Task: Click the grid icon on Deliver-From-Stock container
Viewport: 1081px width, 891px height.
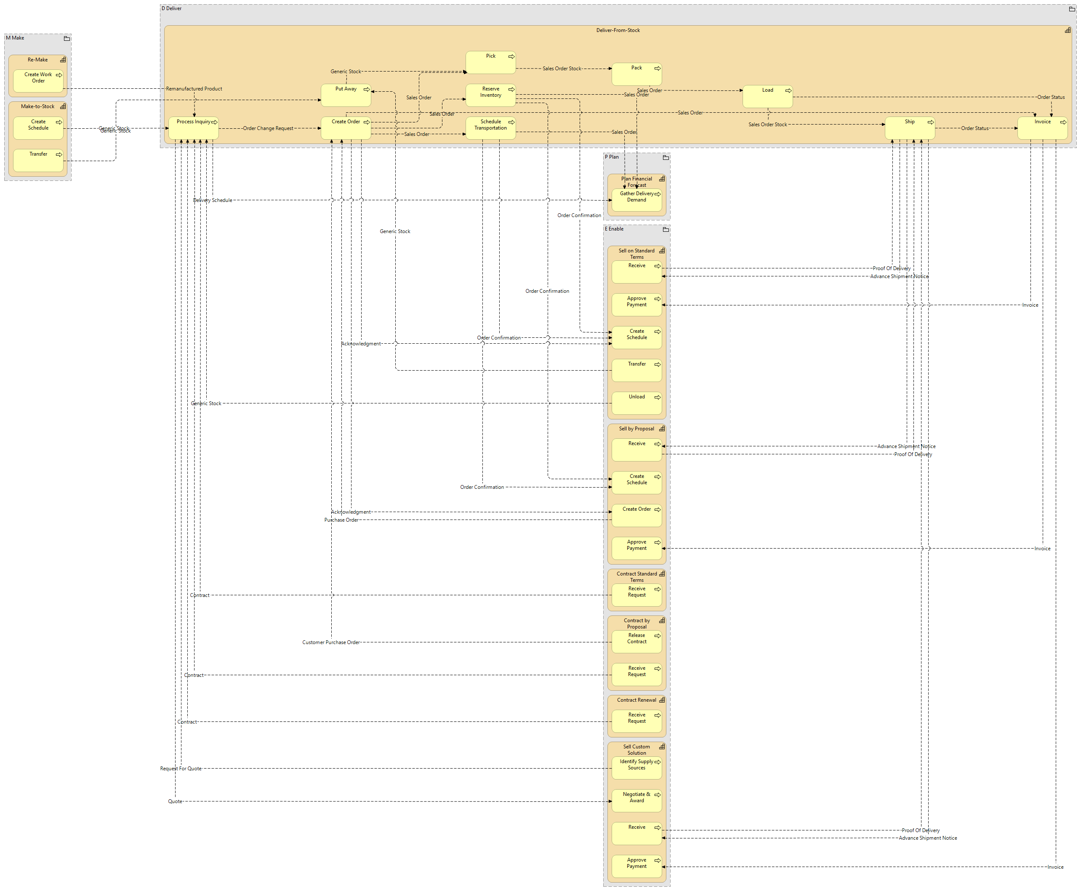Action: (x=1068, y=30)
